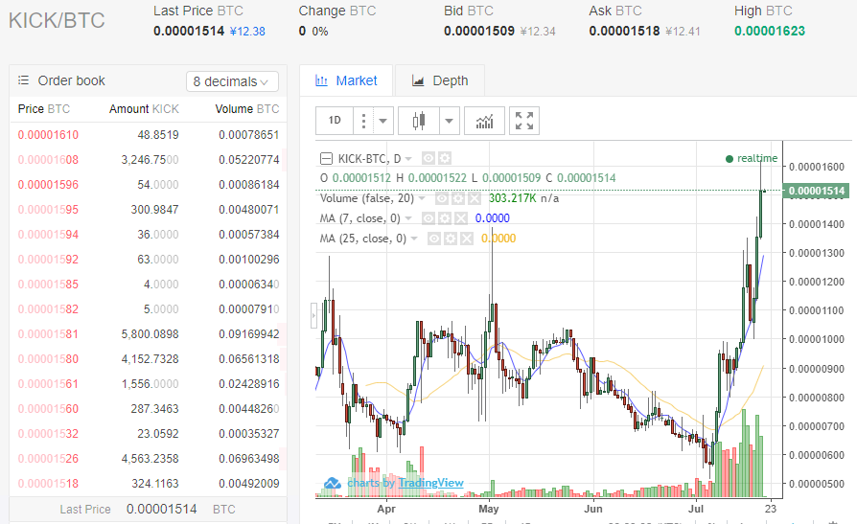Switch to the Depth tab

point(439,81)
